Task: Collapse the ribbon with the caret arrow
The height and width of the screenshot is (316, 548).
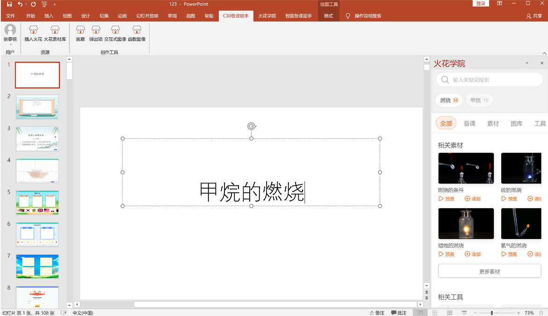Action: pyautogui.click(x=544, y=53)
